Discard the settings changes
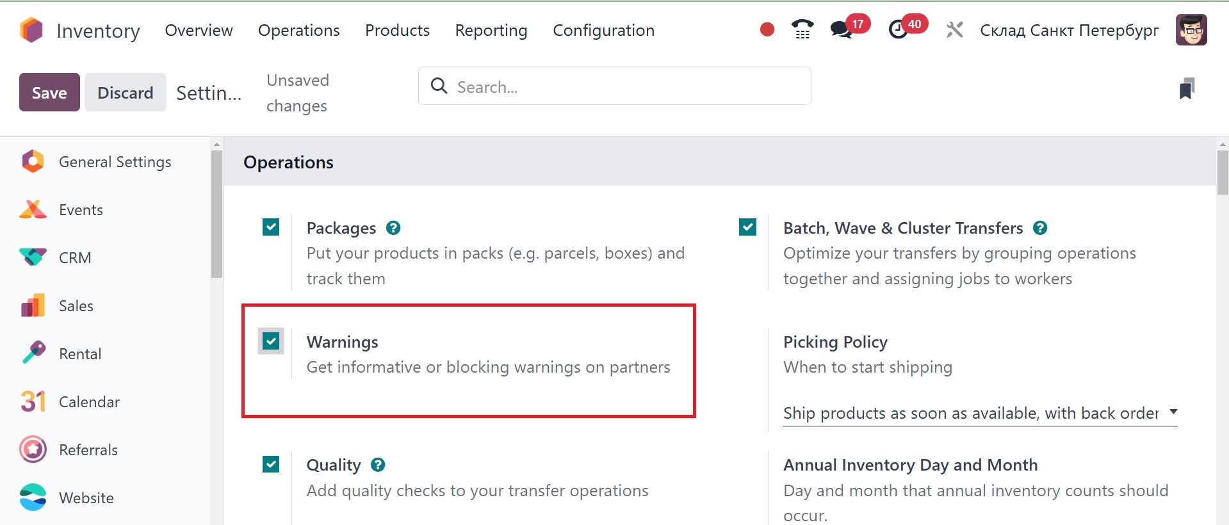The width and height of the screenshot is (1229, 525). (x=126, y=92)
